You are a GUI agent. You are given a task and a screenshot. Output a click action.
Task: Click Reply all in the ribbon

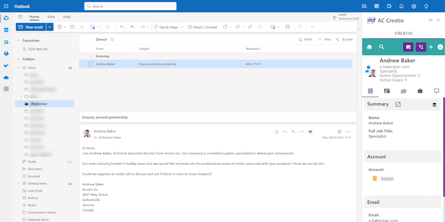point(132,27)
